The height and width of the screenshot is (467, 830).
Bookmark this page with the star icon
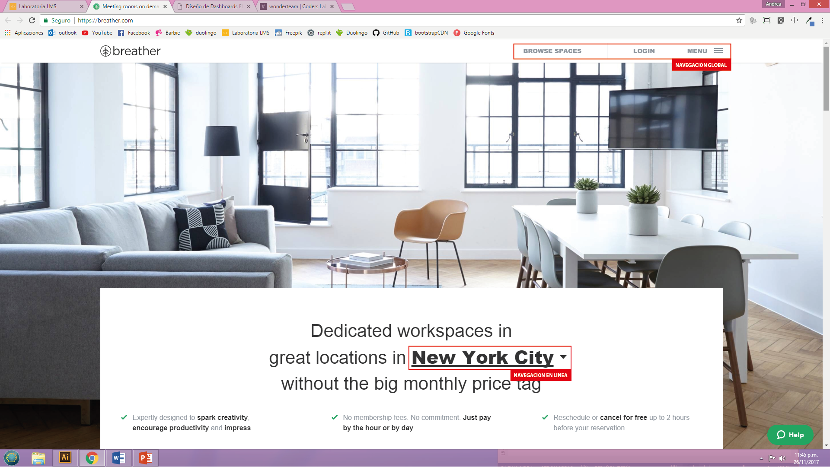(x=739, y=20)
